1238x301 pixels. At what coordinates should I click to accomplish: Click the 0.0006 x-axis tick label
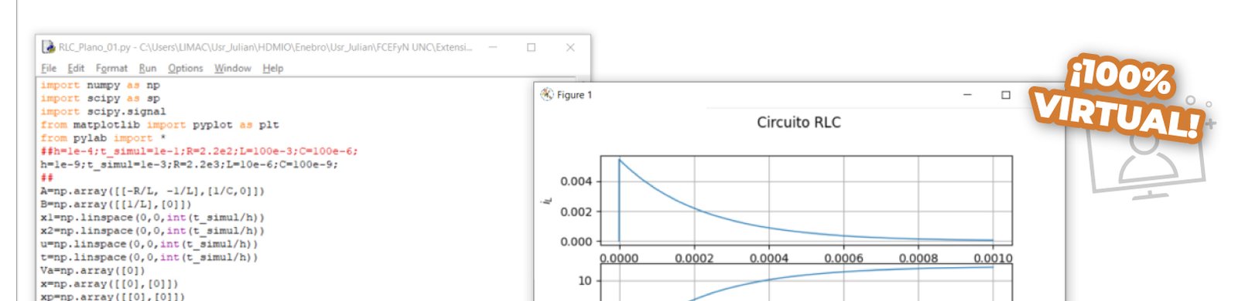(843, 258)
